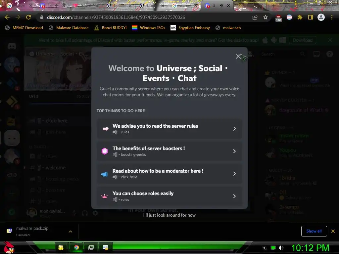Open the Chrome profile avatar
The width and height of the screenshot is (339, 254).
click(321, 17)
